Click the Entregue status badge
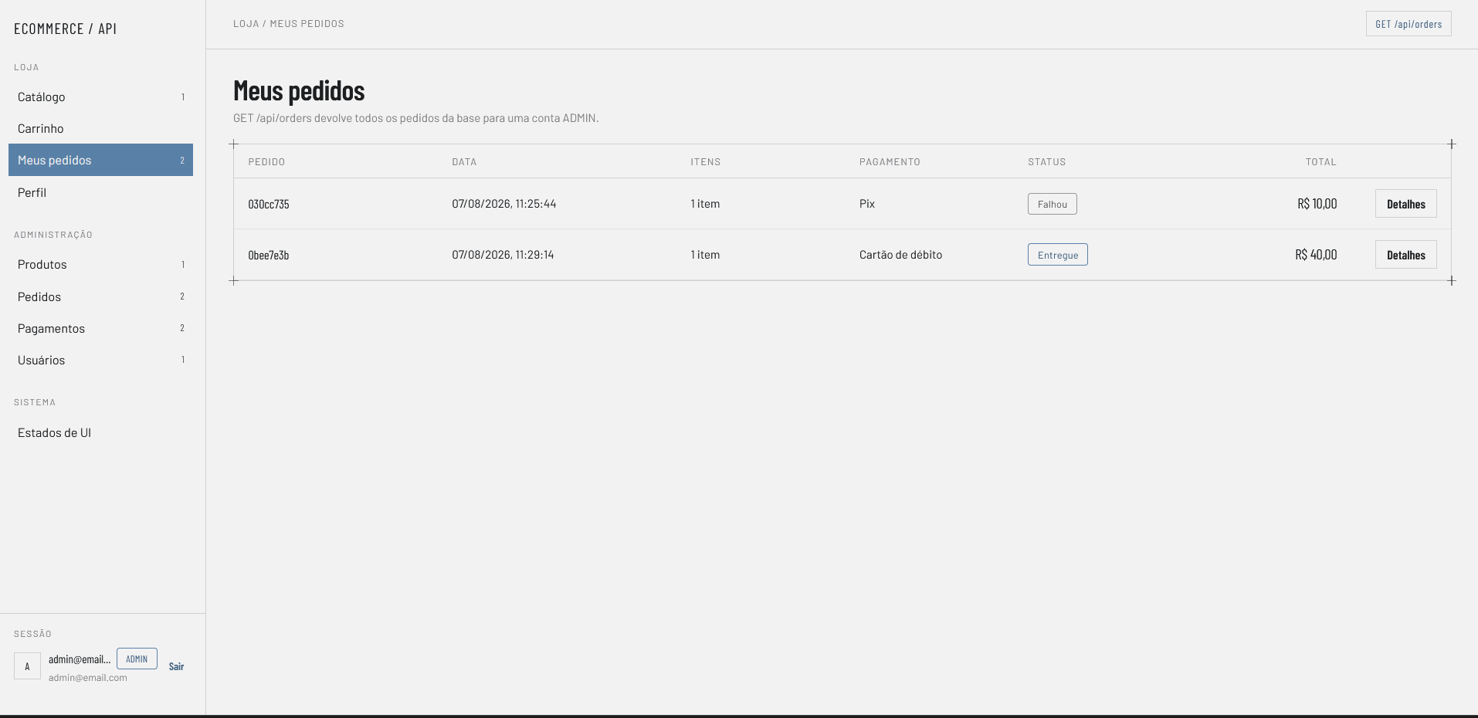1478x718 pixels. pyautogui.click(x=1057, y=255)
